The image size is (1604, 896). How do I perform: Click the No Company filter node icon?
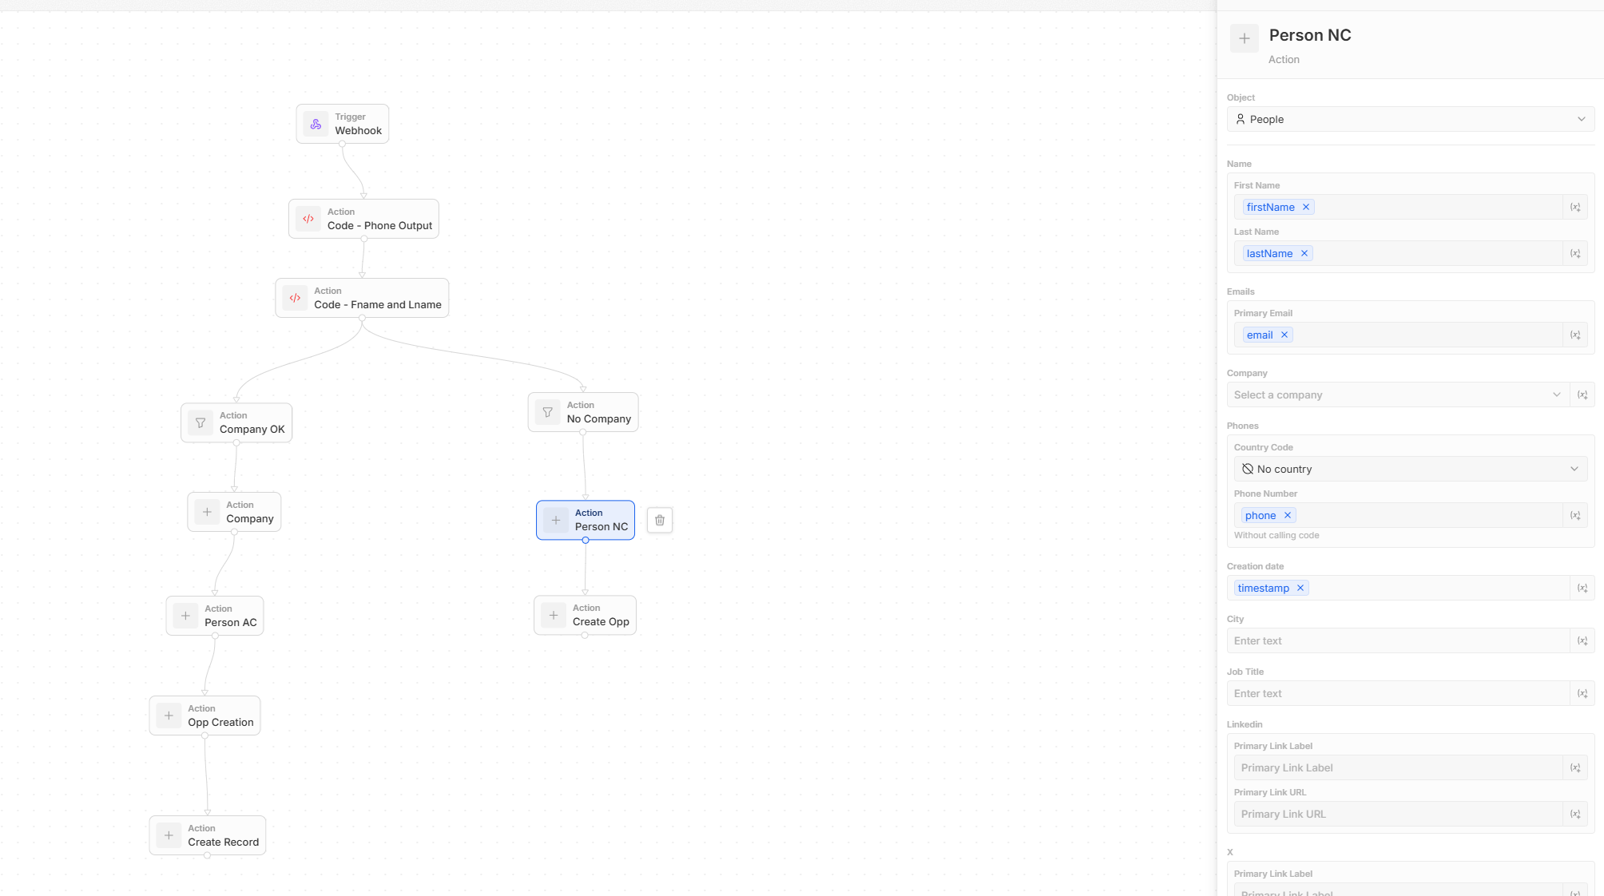click(548, 413)
